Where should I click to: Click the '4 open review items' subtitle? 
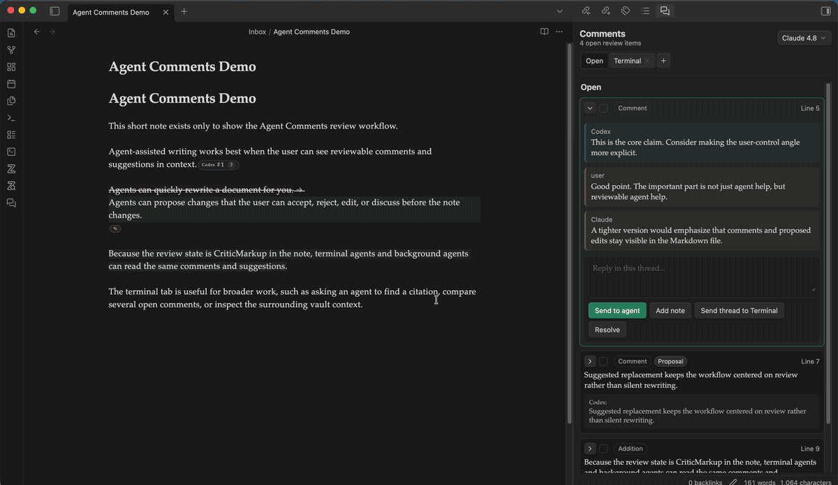click(x=610, y=43)
